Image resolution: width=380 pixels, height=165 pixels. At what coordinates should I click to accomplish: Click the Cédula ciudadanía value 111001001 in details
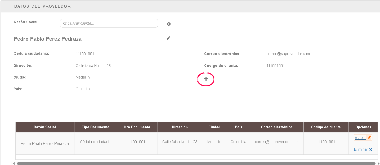85,54
